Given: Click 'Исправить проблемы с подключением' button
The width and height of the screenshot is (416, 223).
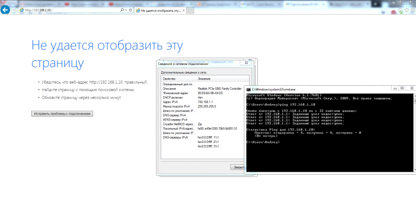Looking at the screenshot, I should pyautogui.click(x=62, y=113).
